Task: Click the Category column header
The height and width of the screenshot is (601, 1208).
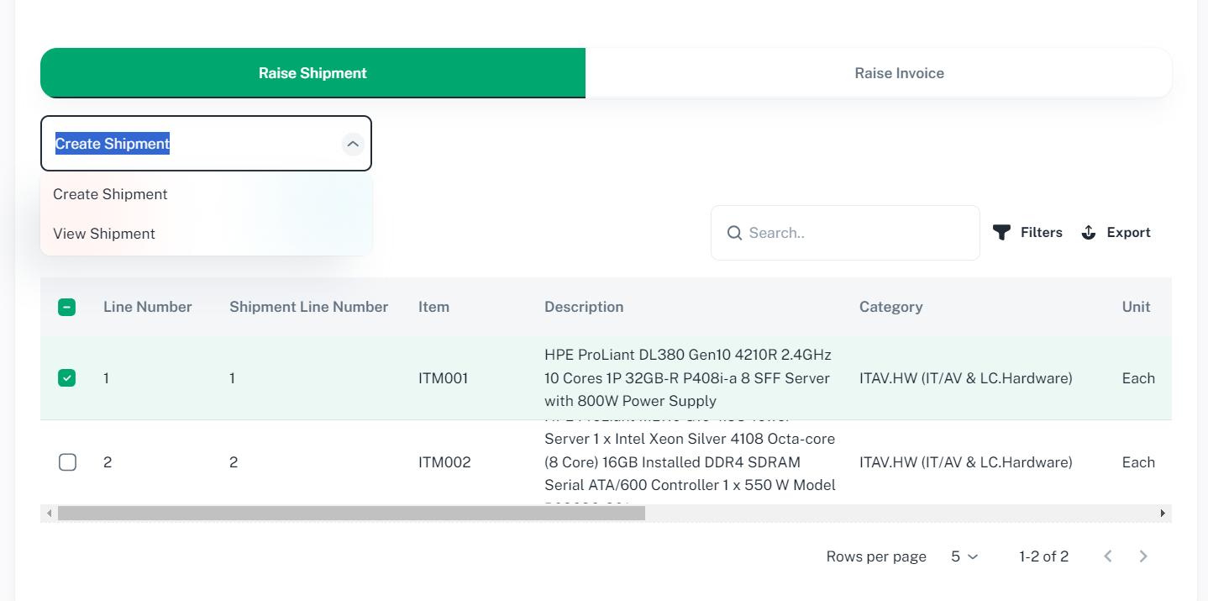Action: pyautogui.click(x=890, y=307)
